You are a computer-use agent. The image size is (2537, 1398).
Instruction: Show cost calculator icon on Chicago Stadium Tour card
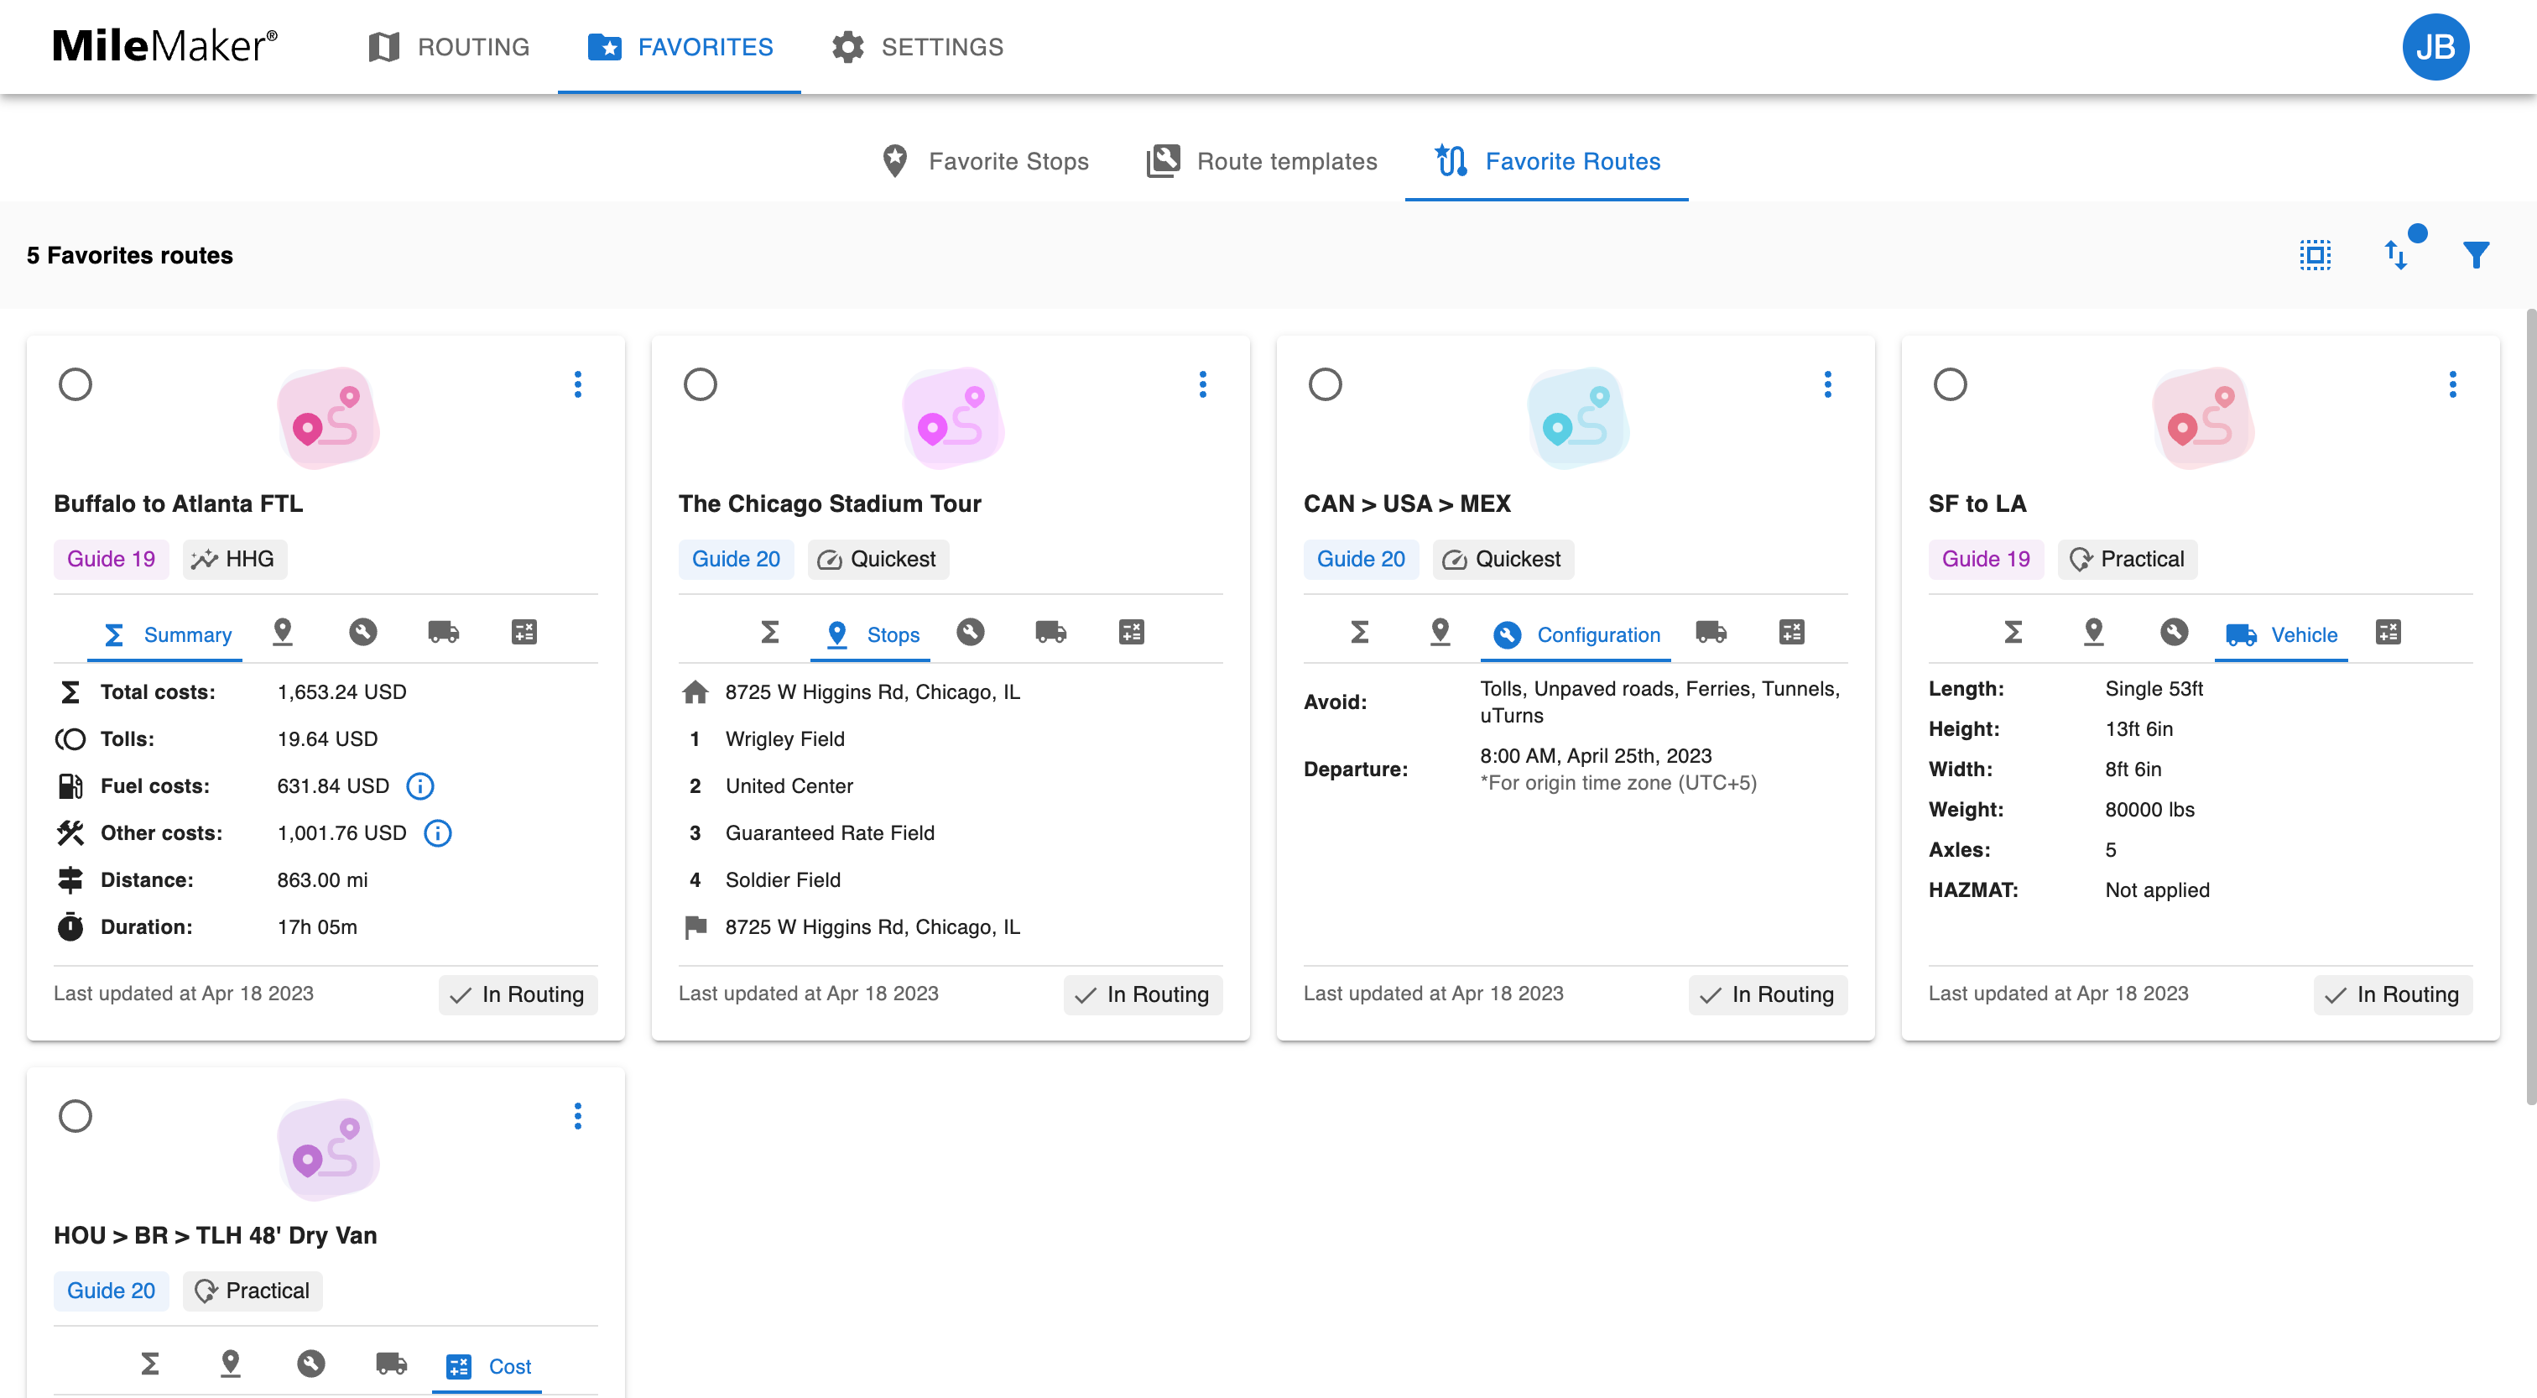(x=1132, y=633)
